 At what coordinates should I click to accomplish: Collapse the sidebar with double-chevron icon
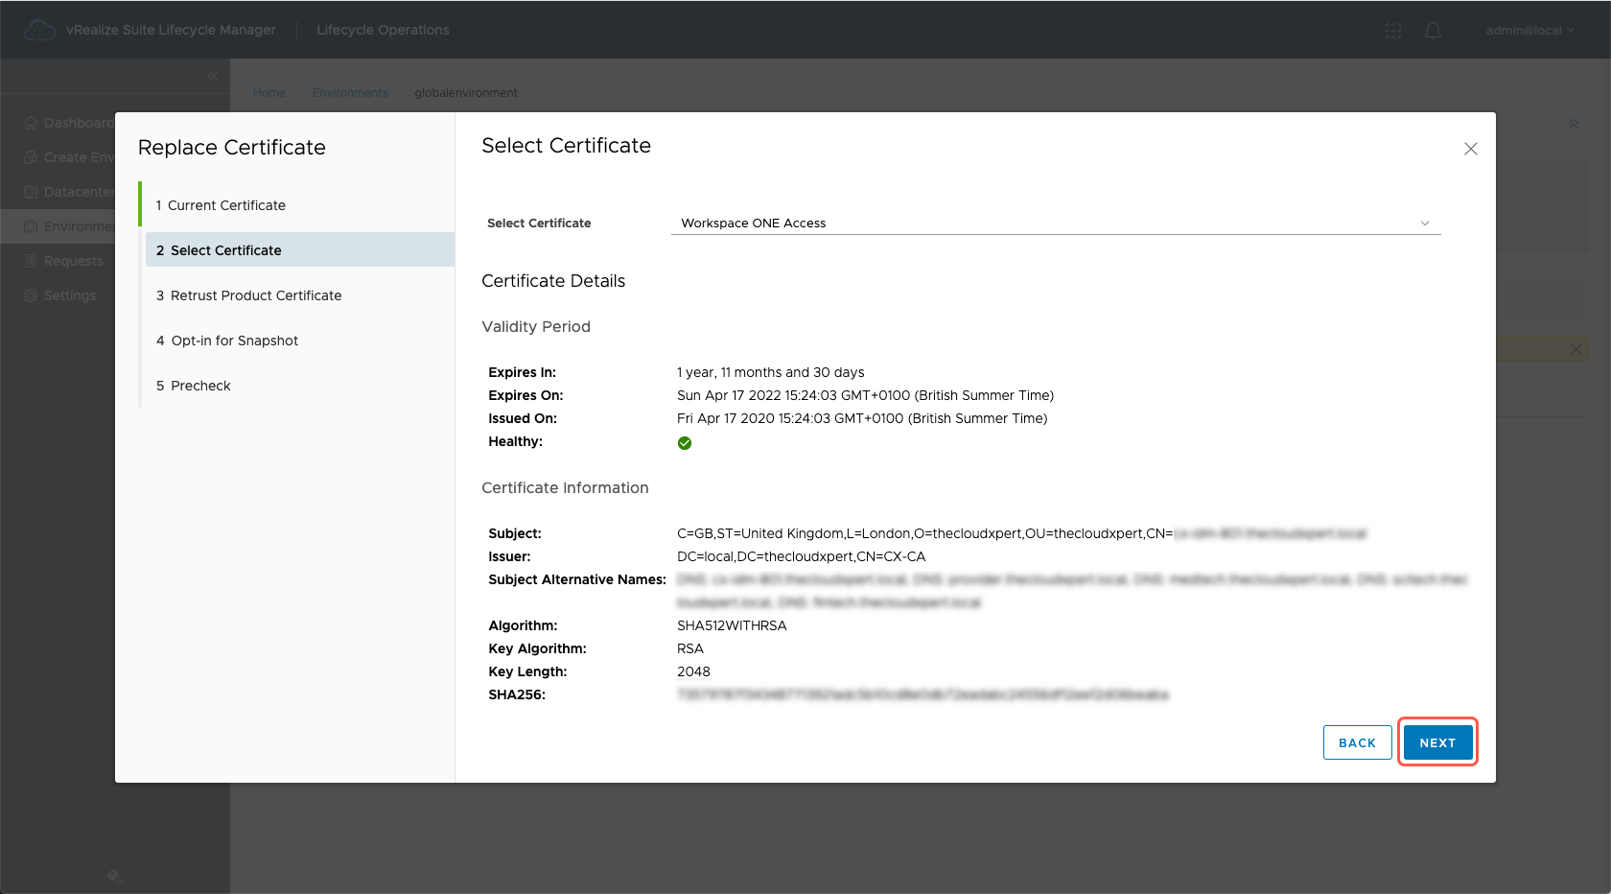(x=213, y=76)
